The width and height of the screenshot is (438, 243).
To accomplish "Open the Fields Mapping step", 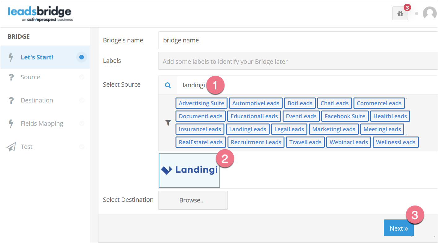I will 42,124.
